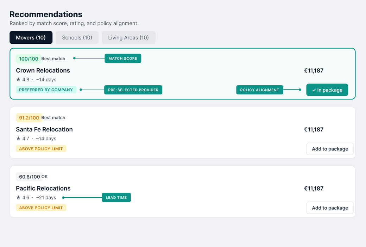Click the ~14 days text under Crown Relocations
366x247 pixels.
46,80
